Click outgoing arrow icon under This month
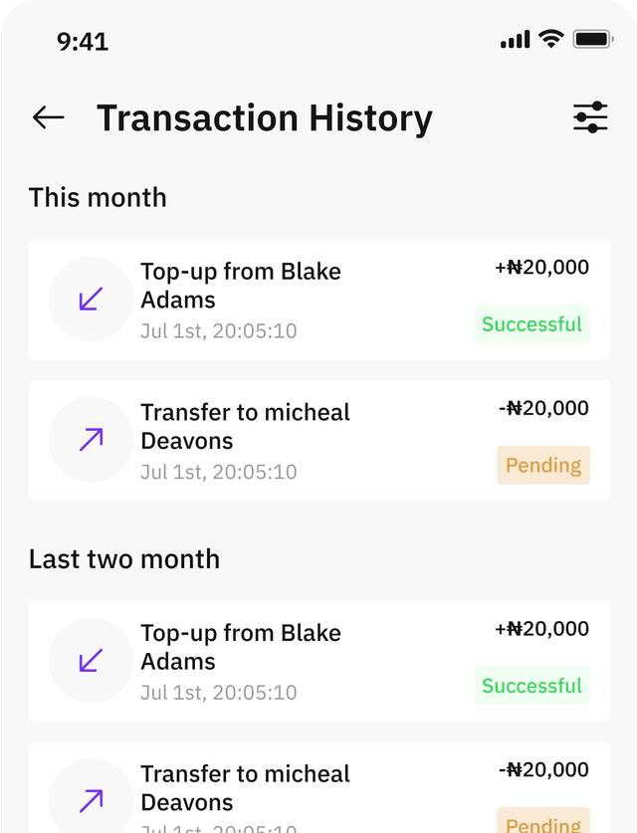The height and width of the screenshot is (833, 637). 91,439
